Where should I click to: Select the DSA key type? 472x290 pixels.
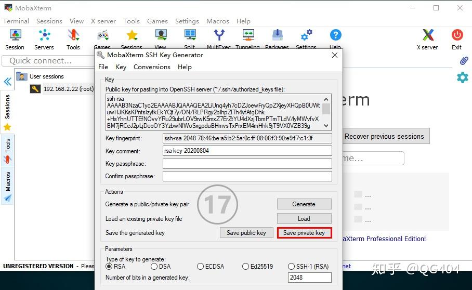(x=154, y=267)
